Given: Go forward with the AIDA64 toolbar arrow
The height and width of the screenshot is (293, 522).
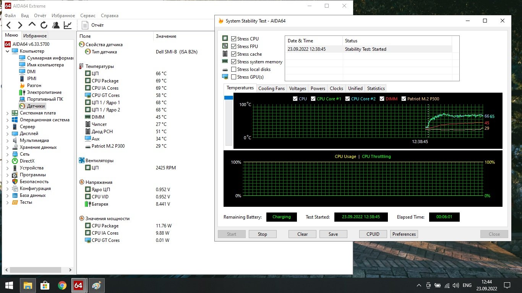Looking at the screenshot, I should tap(20, 25).
